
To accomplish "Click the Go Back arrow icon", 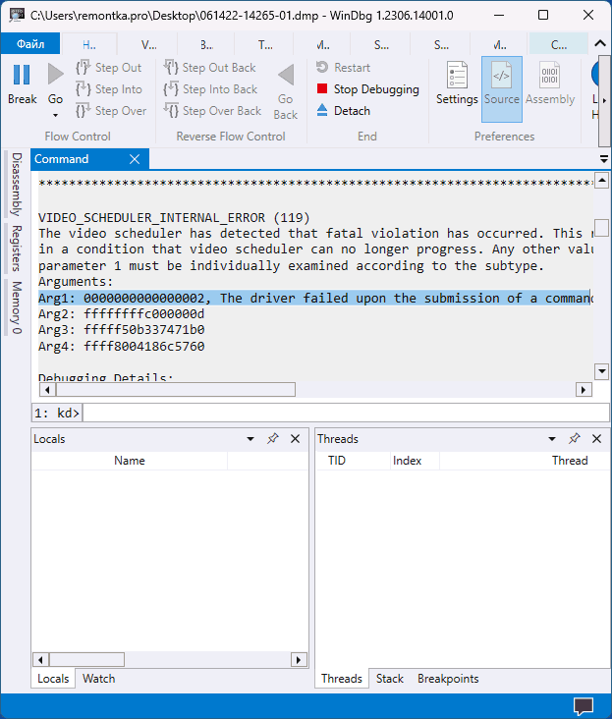I will click(286, 75).
